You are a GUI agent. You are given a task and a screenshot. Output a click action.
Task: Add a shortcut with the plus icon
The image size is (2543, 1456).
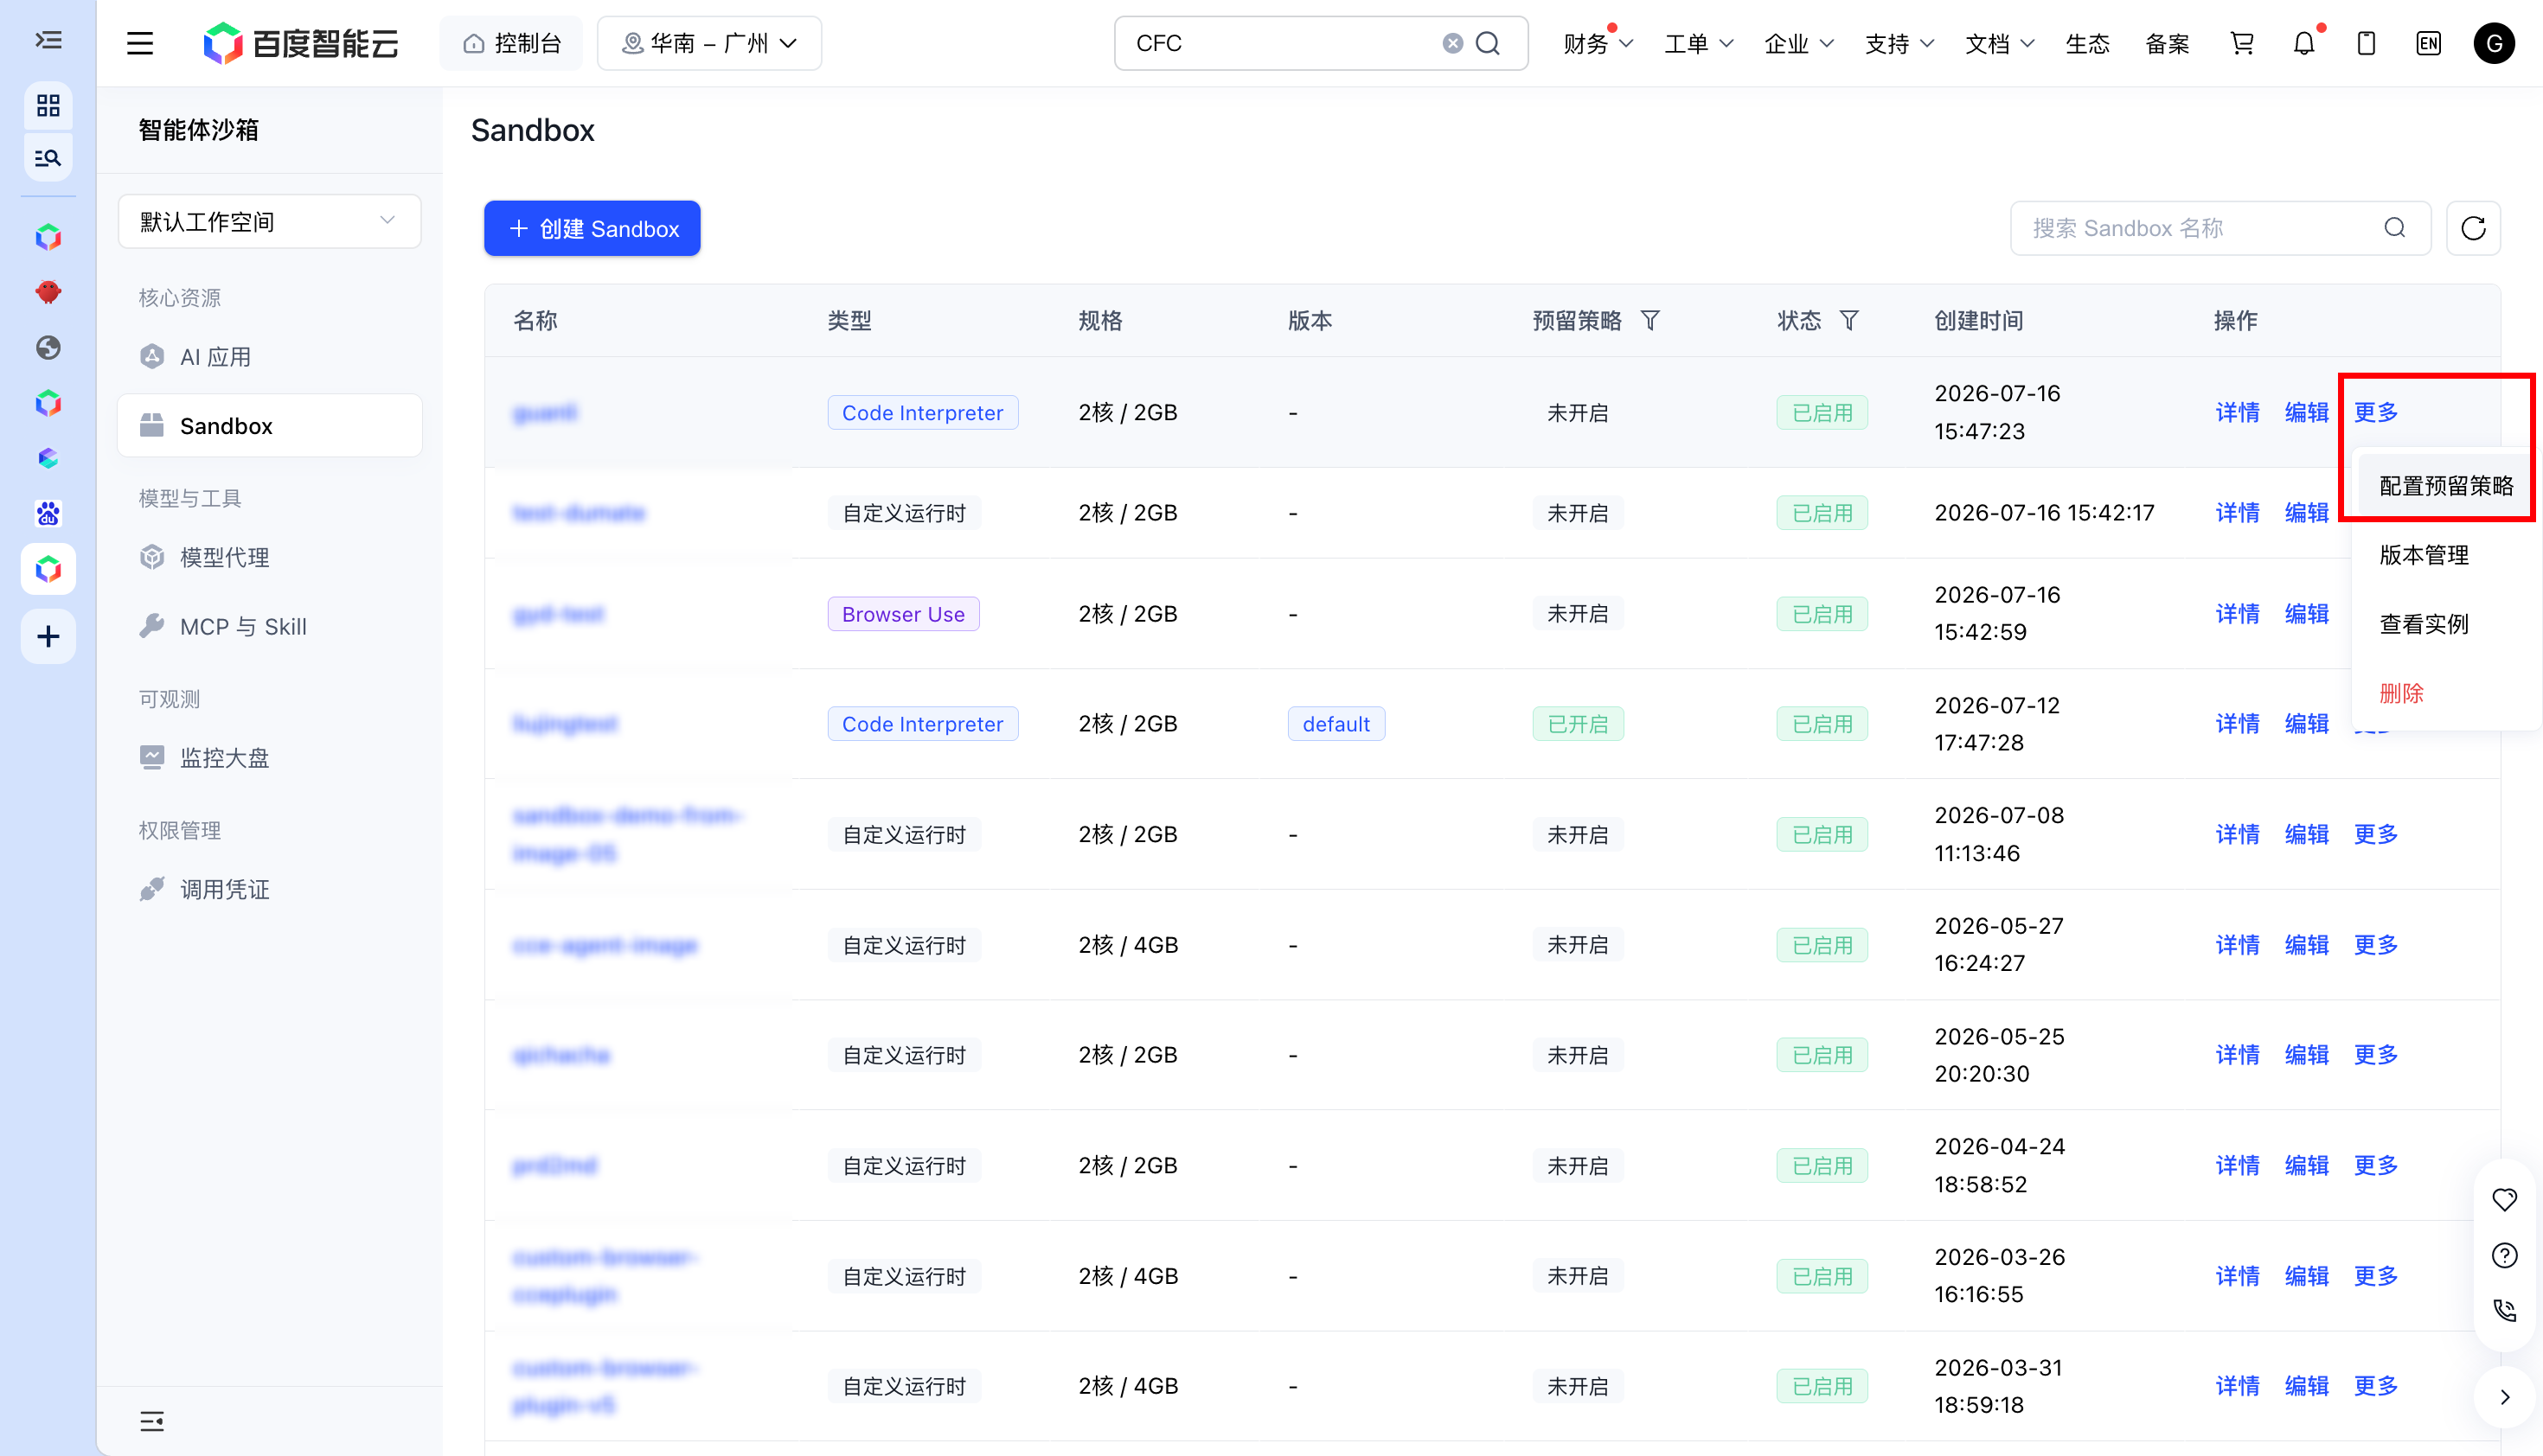pyautogui.click(x=48, y=636)
